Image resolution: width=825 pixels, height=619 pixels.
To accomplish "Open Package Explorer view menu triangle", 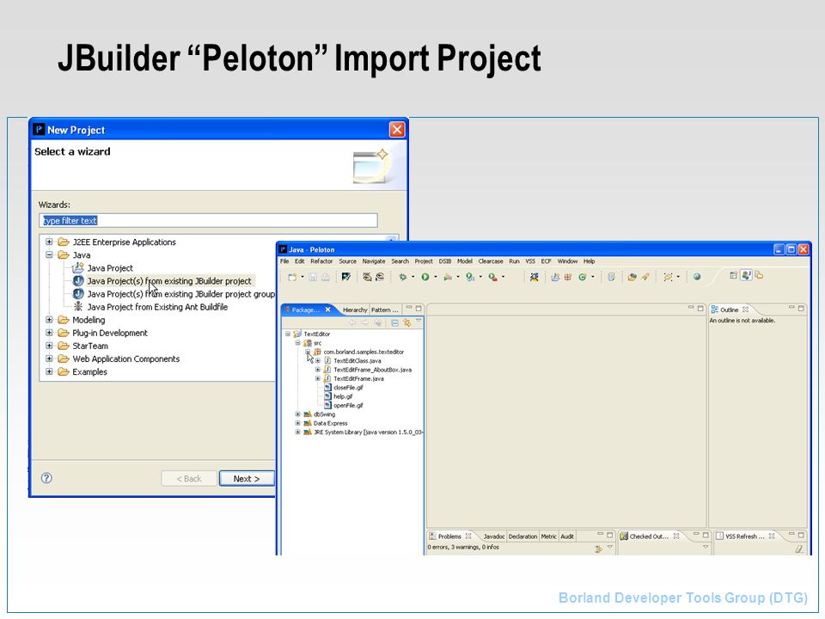I will pos(419,320).
